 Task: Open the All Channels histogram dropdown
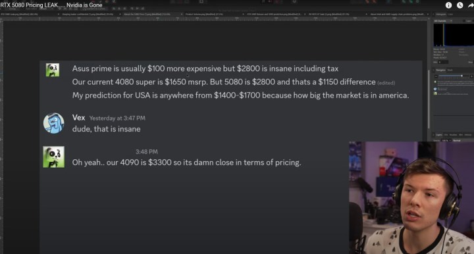pos(443,21)
